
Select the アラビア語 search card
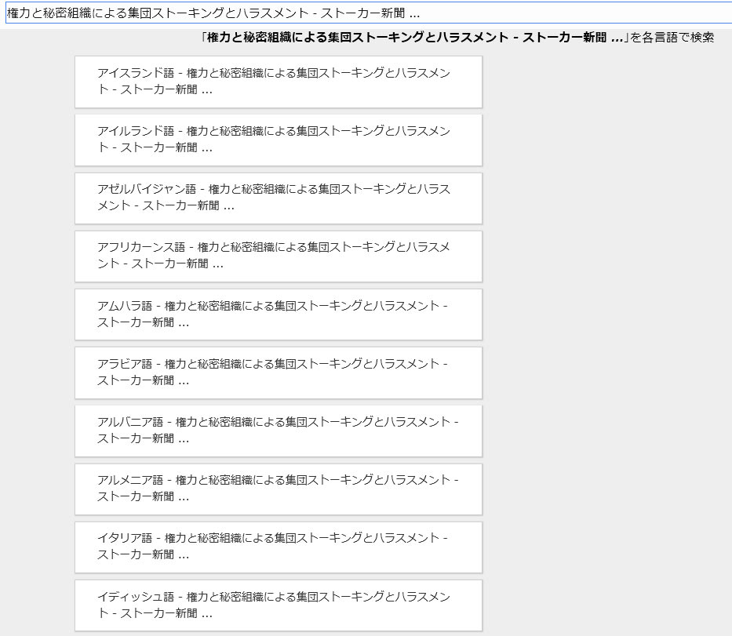pyautogui.click(x=279, y=373)
